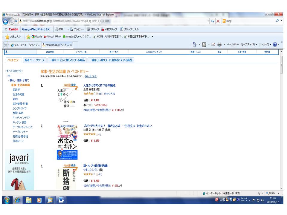The height and width of the screenshot is (215, 287).
Task: Click the Refresh page arrows icon
Action: click(x=213, y=21)
